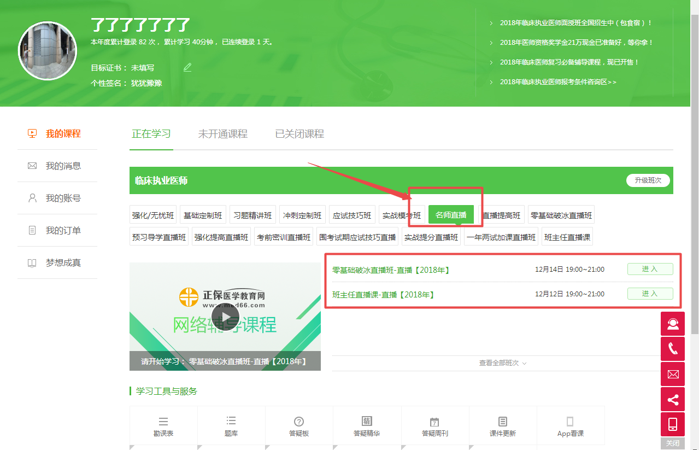
Task: Open the 答疑板 Q&A board
Action: click(x=299, y=426)
